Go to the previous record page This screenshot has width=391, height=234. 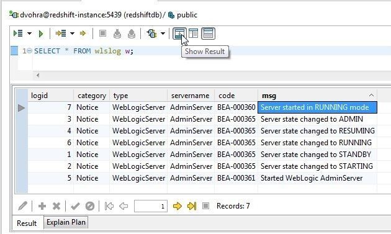tap(124, 206)
